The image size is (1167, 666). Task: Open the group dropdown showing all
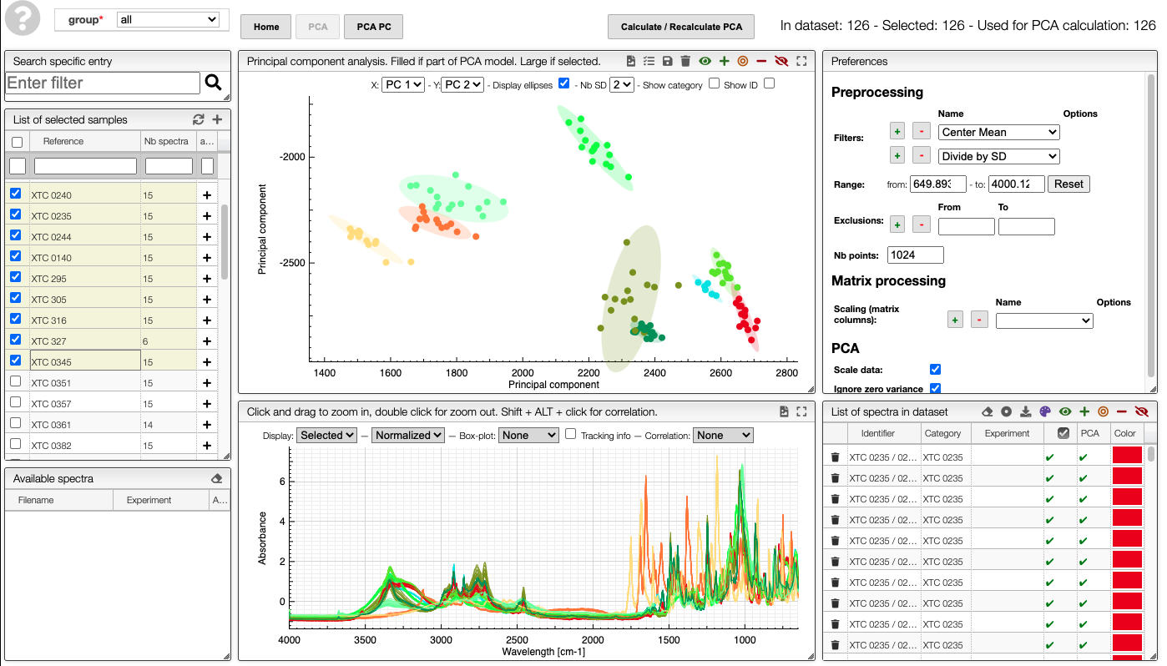[168, 19]
